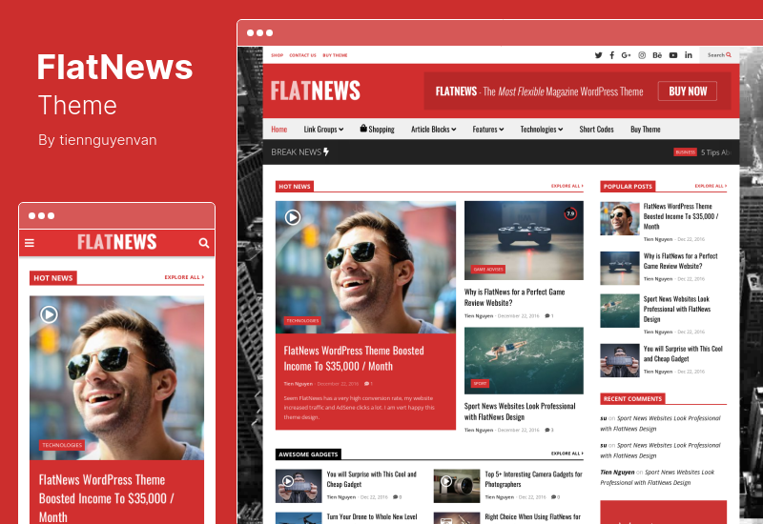Click the GAME ADVISES category tag
The width and height of the screenshot is (763, 524).
488,270
